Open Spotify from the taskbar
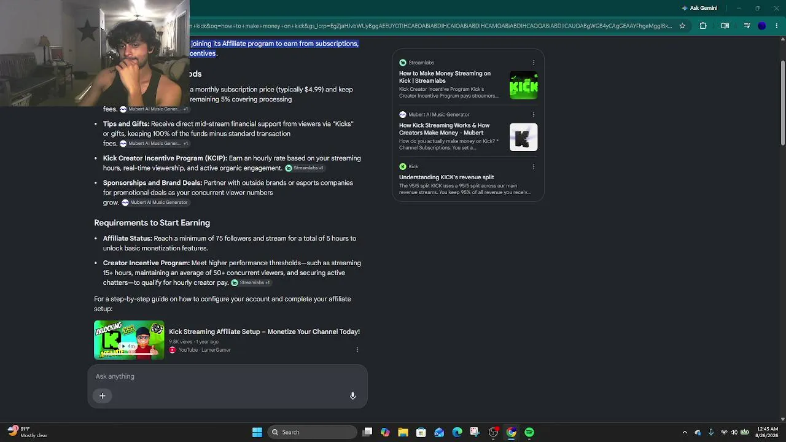This screenshot has width=786, height=442. click(529, 432)
